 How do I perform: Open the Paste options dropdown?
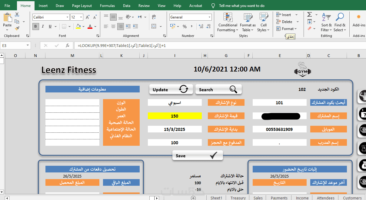[7, 30]
